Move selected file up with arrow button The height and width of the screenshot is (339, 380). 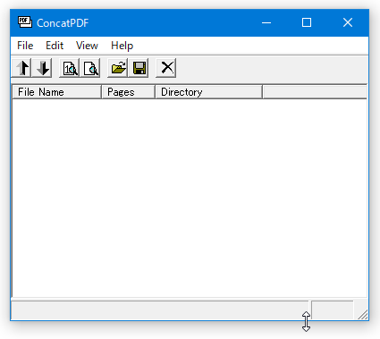(x=21, y=68)
